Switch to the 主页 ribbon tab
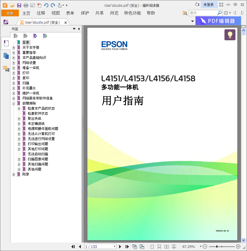 pyautogui.click(x=26, y=13)
